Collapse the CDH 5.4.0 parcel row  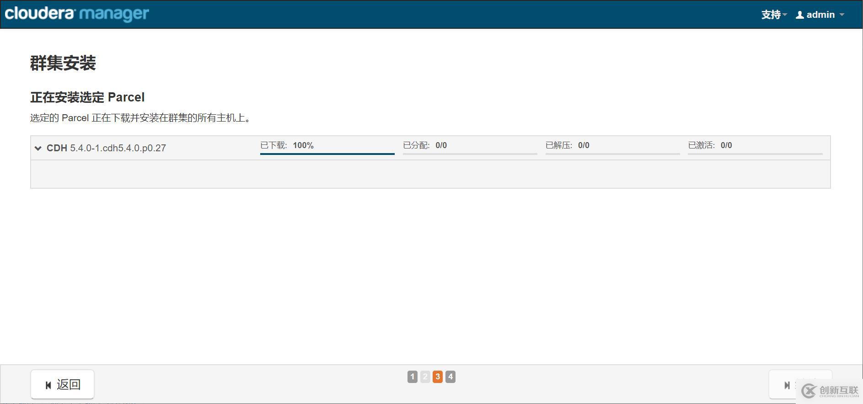[38, 148]
